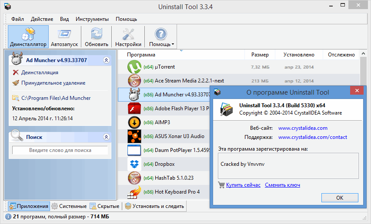Screen dimensions: 371x224
Task: Open the C:\Program Files\Ad Muncher path link
Action: 56,98
